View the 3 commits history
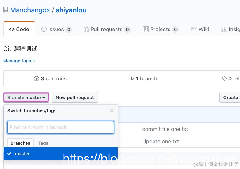The image size is (240, 169). [50, 78]
